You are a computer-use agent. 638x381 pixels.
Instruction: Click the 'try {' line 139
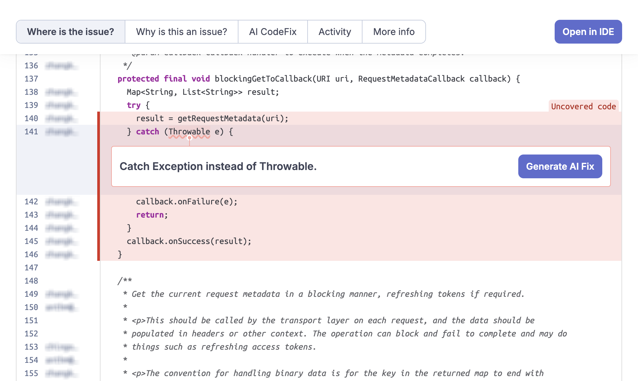tap(138, 105)
